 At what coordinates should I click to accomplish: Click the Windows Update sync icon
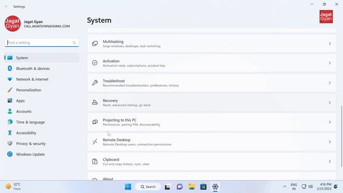10,154
